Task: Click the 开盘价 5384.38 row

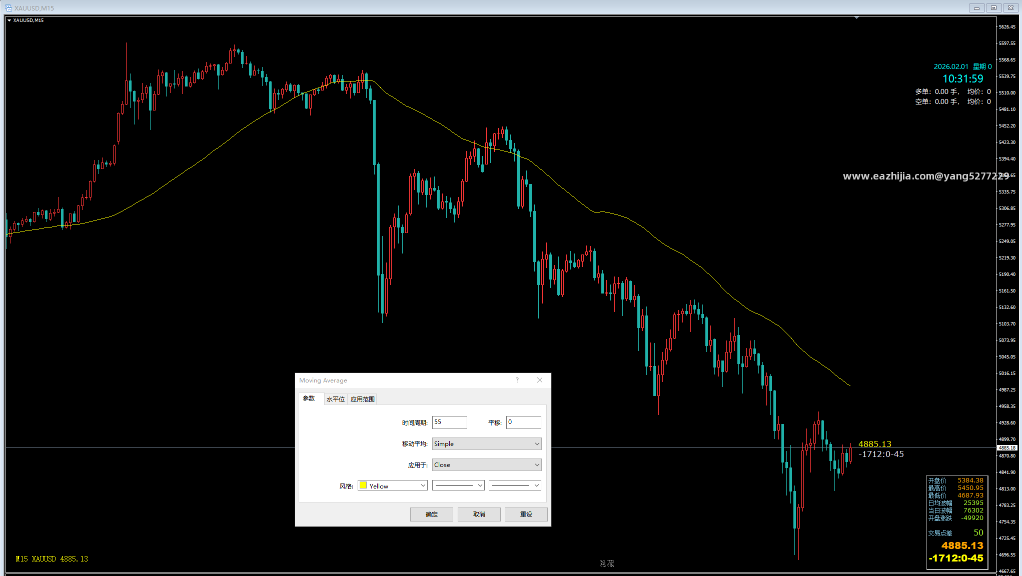Action: click(x=955, y=480)
